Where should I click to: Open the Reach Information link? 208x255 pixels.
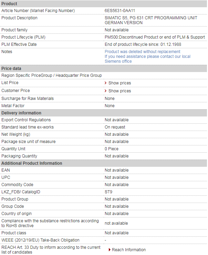(x=128, y=250)
